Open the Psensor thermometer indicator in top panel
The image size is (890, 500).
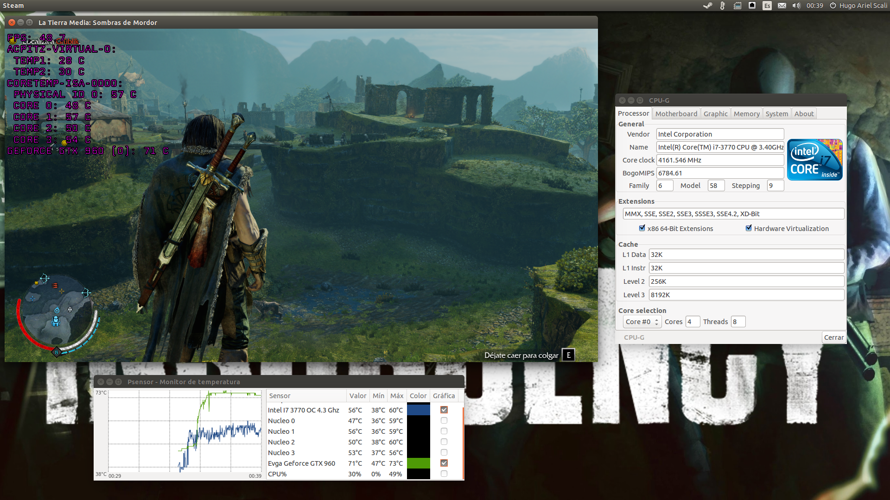coord(722,6)
